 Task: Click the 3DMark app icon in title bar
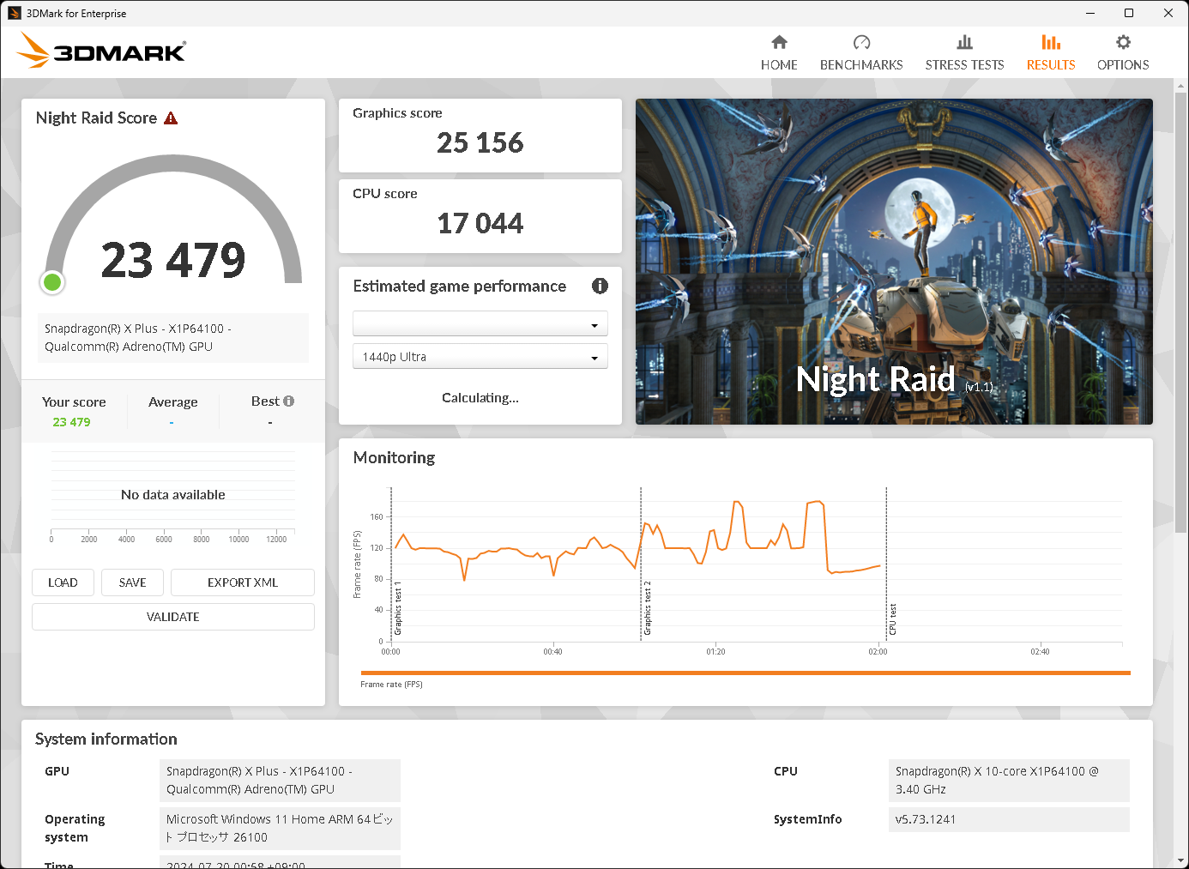pos(14,13)
